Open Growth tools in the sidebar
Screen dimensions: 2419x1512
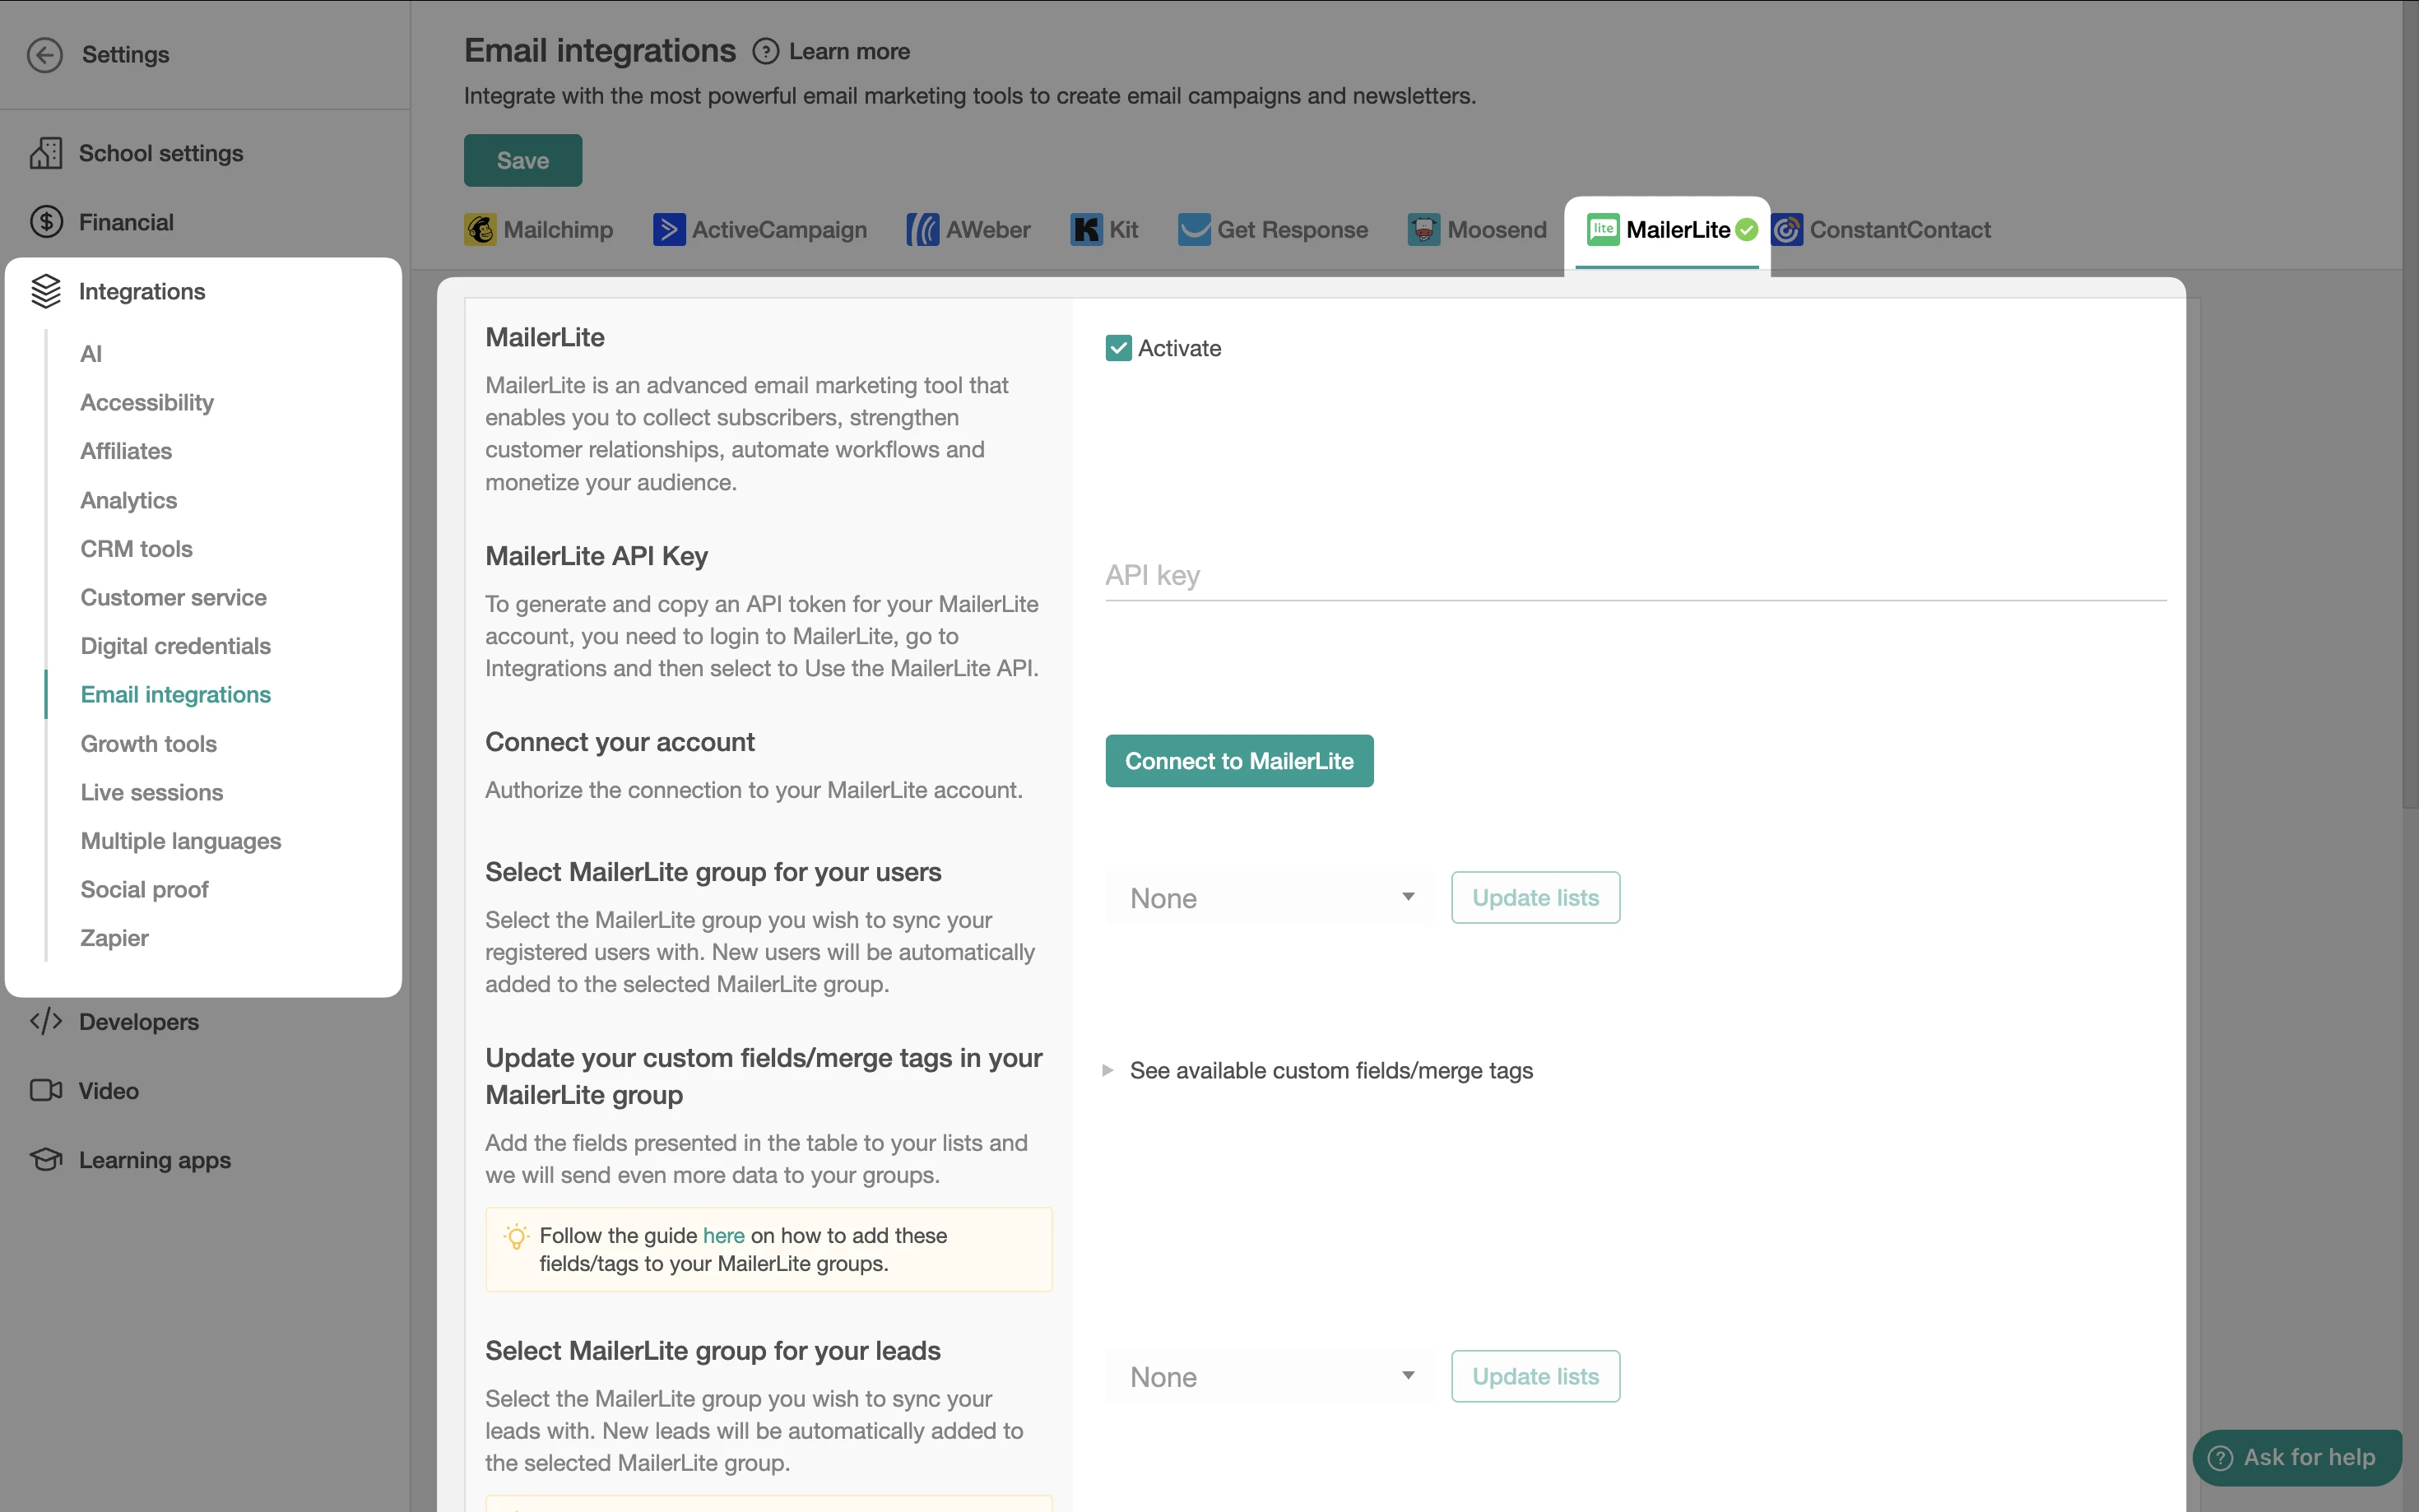149,744
